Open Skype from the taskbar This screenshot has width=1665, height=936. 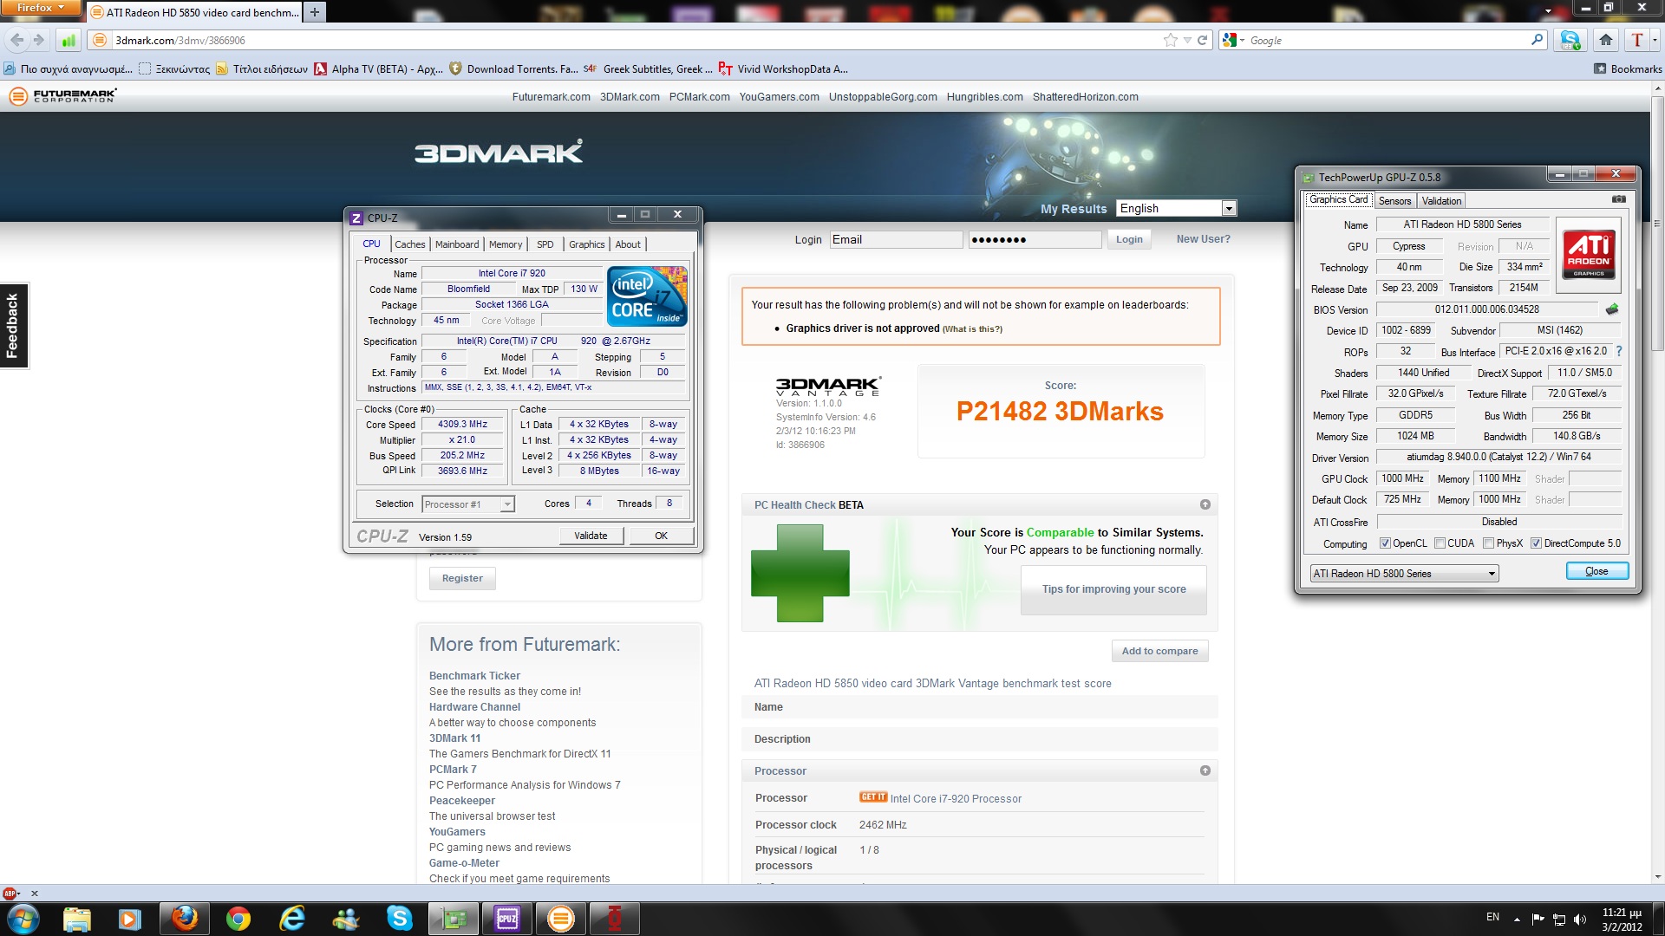click(x=399, y=919)
